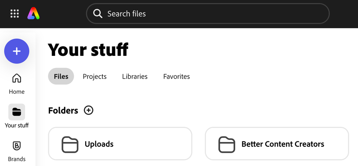Focus the Search files input field
Viewport: 358px width, 166px height.
[x=208, y=14]
